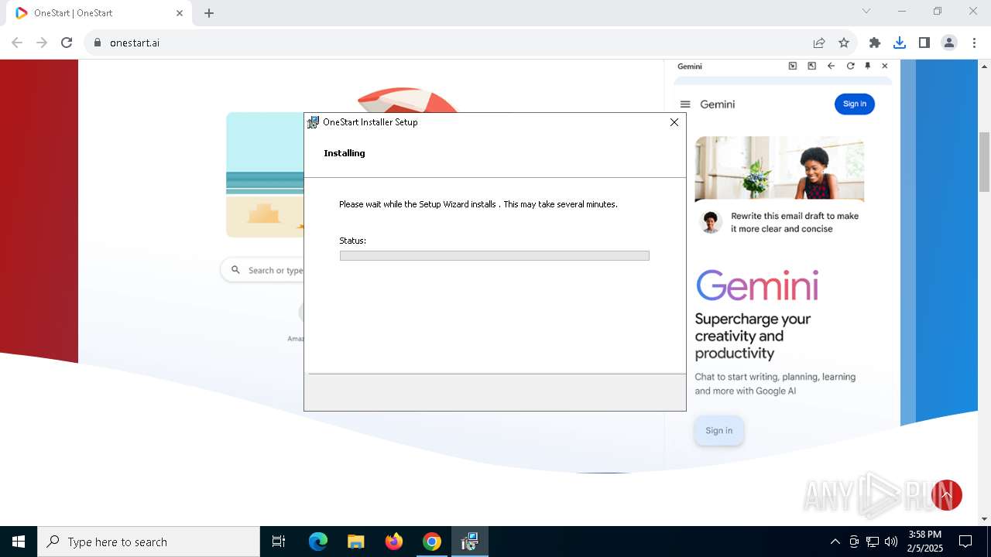Click the large Gemini logo text
Image resolution: width=991 pixels, height=557 pixels.
coord(757,285)
